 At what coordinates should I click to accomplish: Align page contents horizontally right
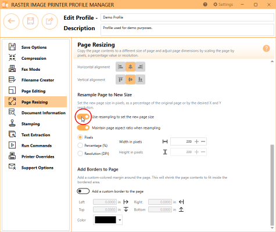pos(140,67)
